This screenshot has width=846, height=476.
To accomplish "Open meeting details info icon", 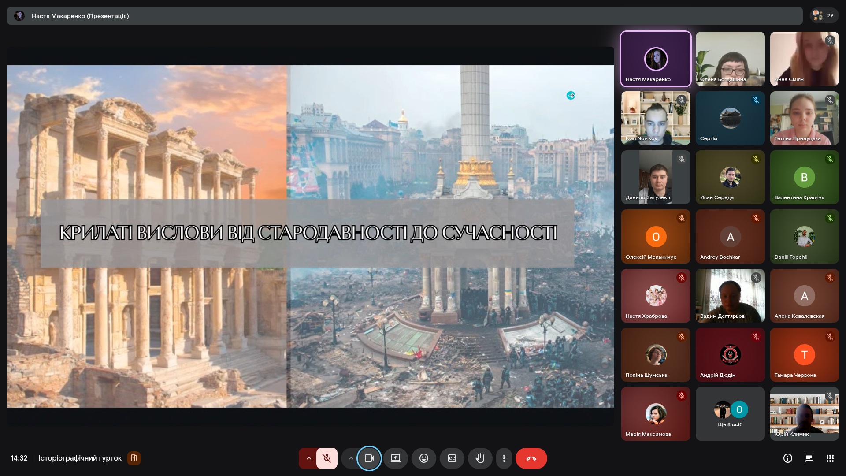I will [x=787, y=458].
